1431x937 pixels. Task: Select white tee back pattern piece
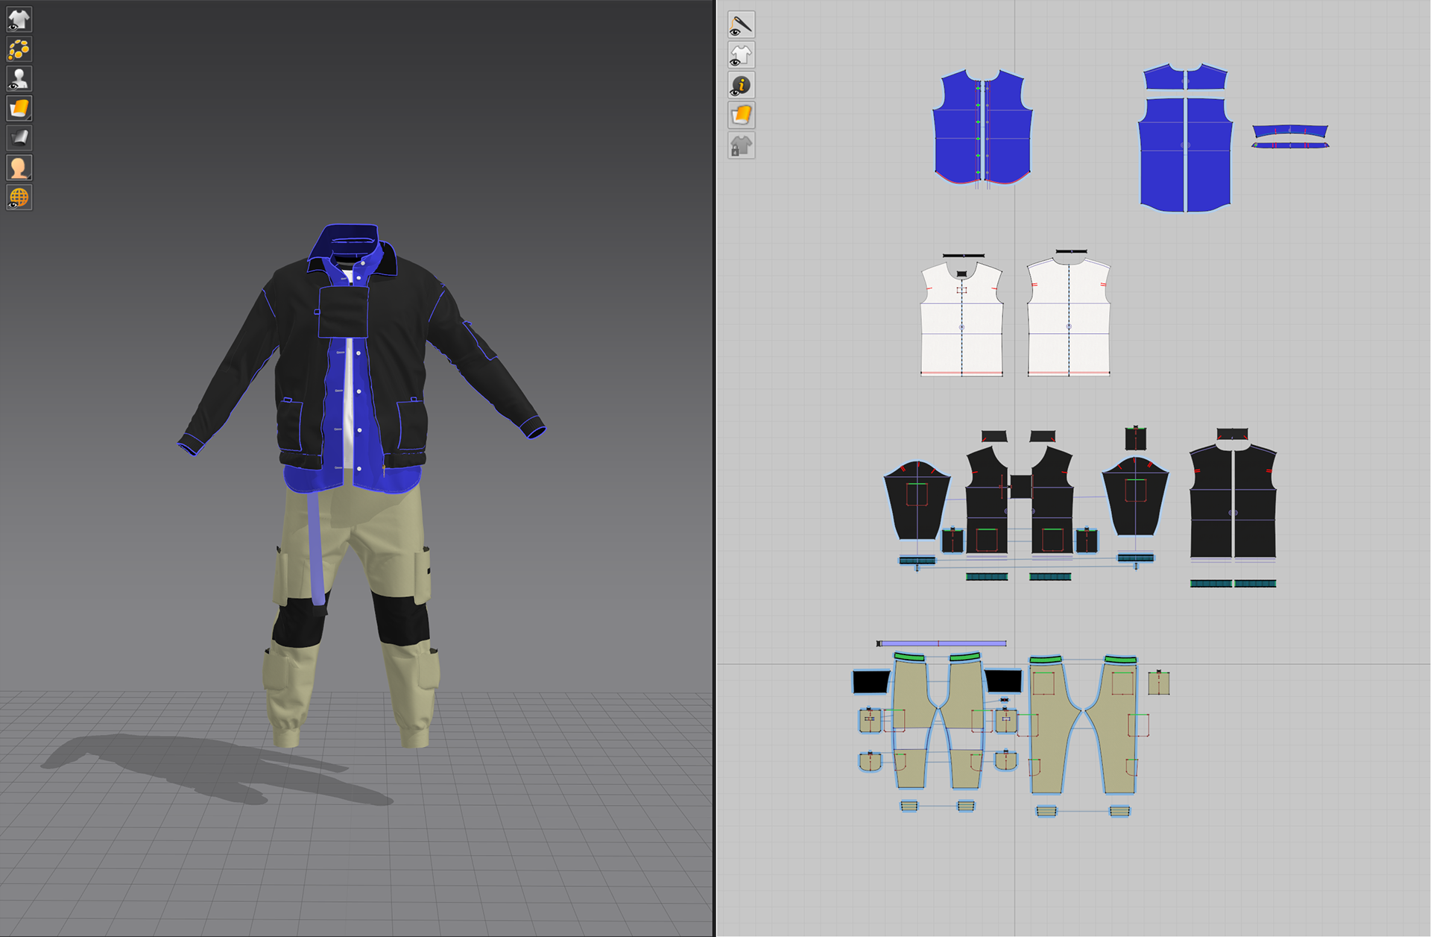click(1068, 318)
